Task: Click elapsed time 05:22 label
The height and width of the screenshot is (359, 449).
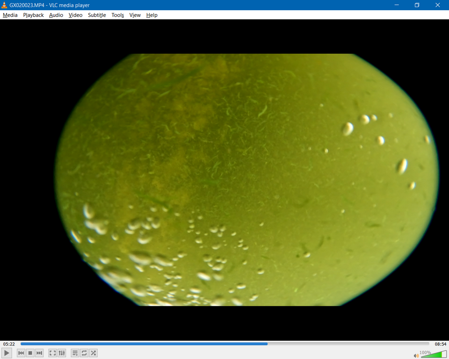Action: tap(9, 344)
